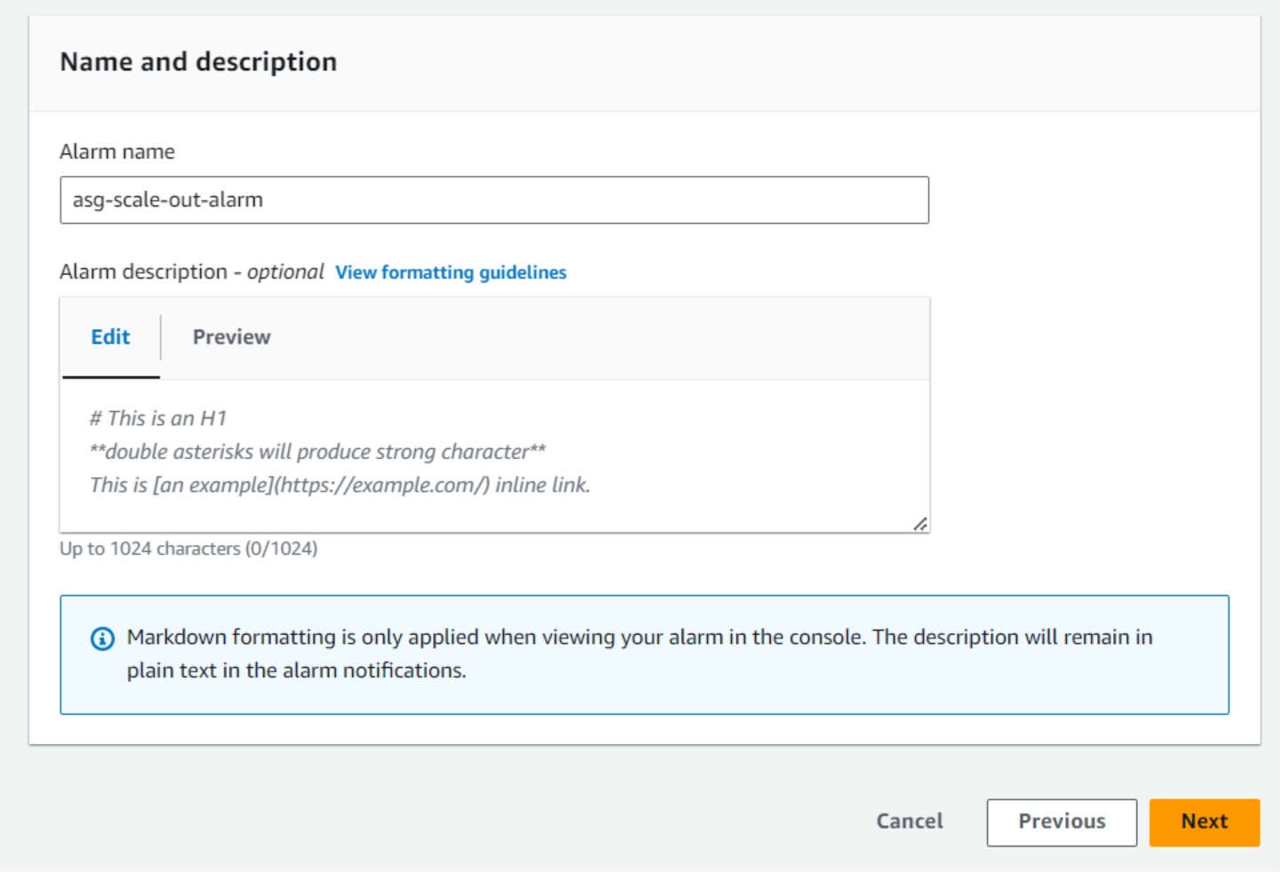Click the '# This is an H1' placeholder line

click(158, 419)
